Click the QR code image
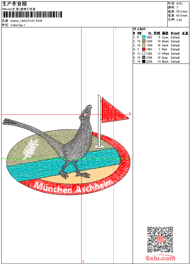The width and height of the screenshot is (190, 264). (x=160, y=239)
